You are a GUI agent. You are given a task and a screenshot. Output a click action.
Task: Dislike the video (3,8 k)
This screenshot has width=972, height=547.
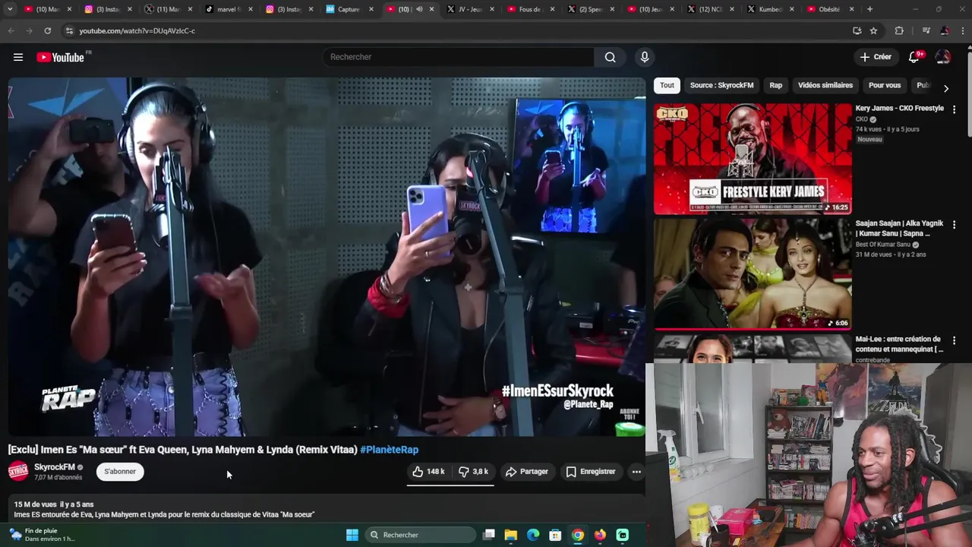[x=474, y=472]
